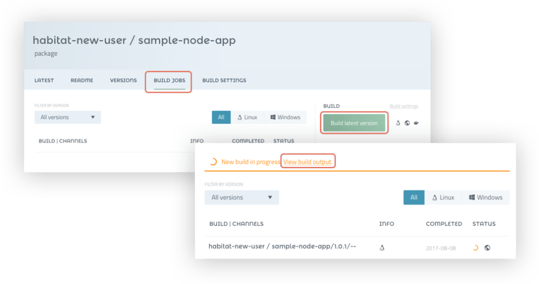Click the Linux penguin icon beside Build latest version
Image resolution: width=539 pixels, height=284 pixels.
[398, 123]
